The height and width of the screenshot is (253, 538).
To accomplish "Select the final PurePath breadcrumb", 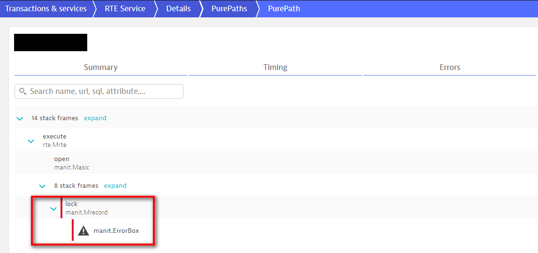I will [x=284, y=8].
